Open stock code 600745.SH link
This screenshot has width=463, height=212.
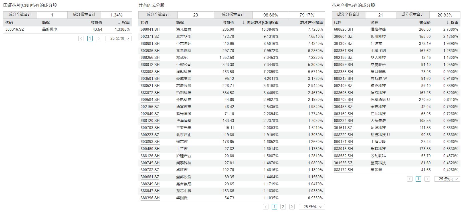click(x=150, y=163)
